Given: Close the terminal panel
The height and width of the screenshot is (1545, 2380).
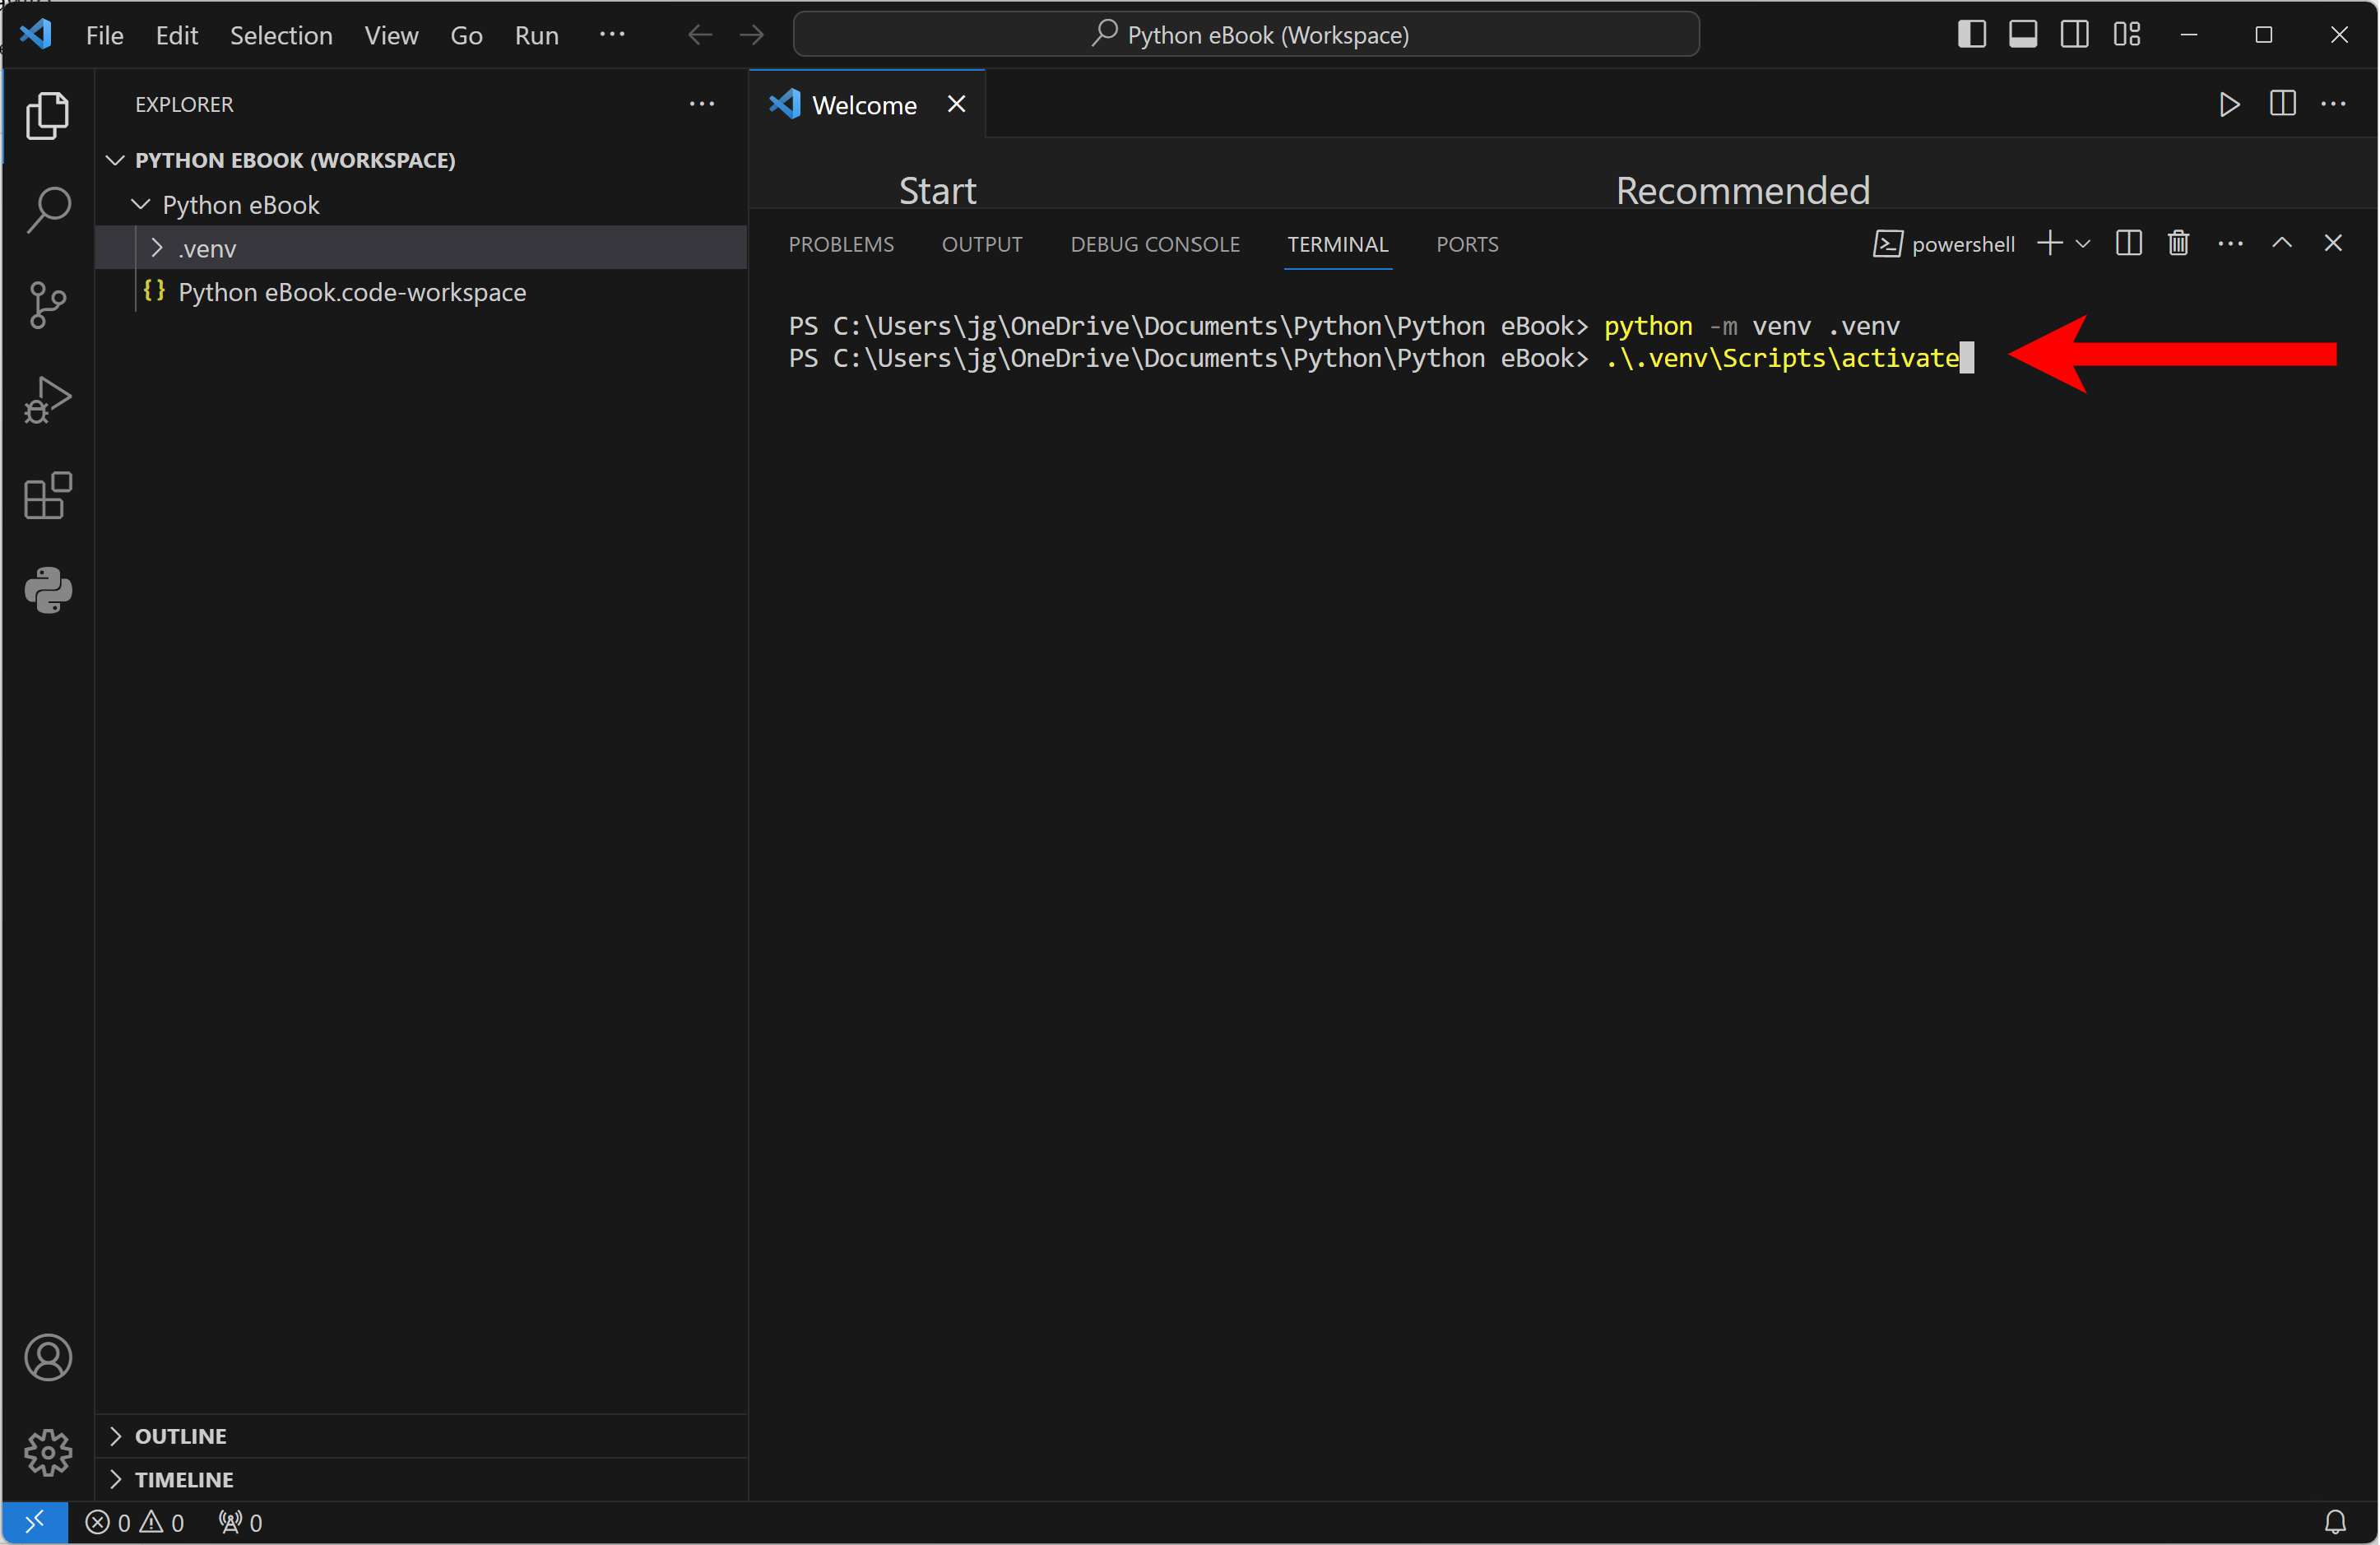Looking at the screenshot, I should (x=2333, y=243).
